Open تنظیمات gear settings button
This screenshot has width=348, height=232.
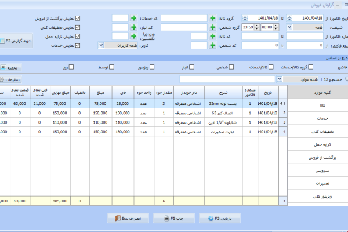point(10,79)
